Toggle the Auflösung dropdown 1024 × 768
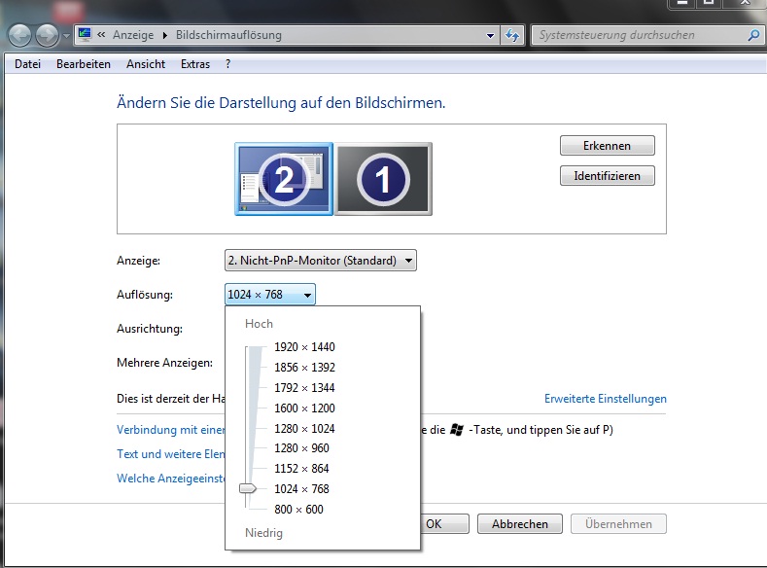Screen dimensions: 767x568 pos(270,295)
